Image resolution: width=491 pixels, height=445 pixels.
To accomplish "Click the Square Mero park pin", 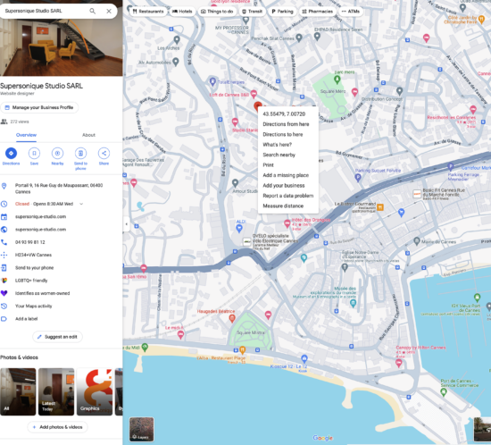I will [x=337, y=80].
